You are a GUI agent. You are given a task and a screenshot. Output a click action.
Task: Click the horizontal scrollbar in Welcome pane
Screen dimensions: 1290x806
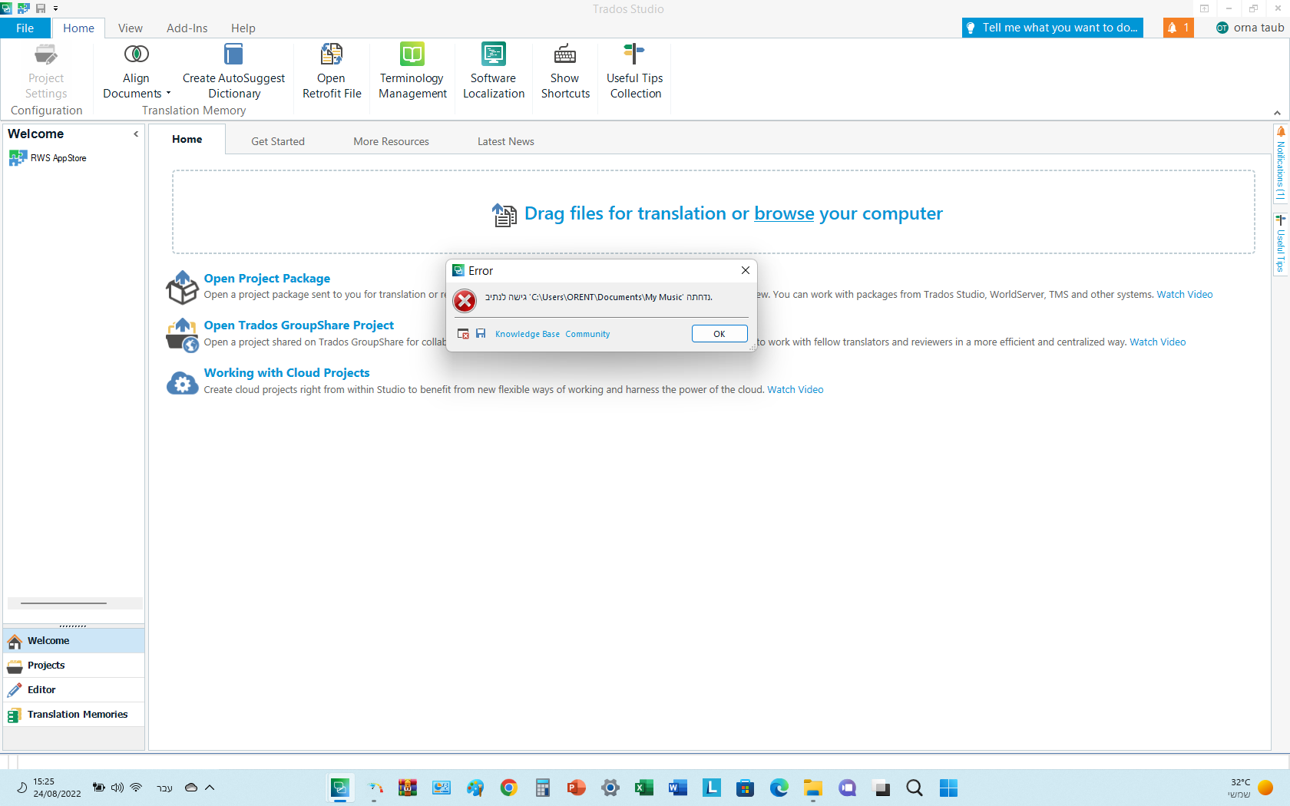pyautogui.click(x=74, y=603)
